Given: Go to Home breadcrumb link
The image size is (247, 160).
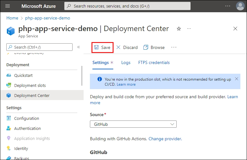Looking at the screenshot, I should coord(12,18).
